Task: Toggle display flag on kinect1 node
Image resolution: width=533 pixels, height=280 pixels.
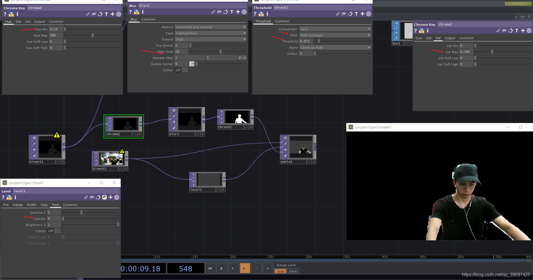Action: coord(58,162)
